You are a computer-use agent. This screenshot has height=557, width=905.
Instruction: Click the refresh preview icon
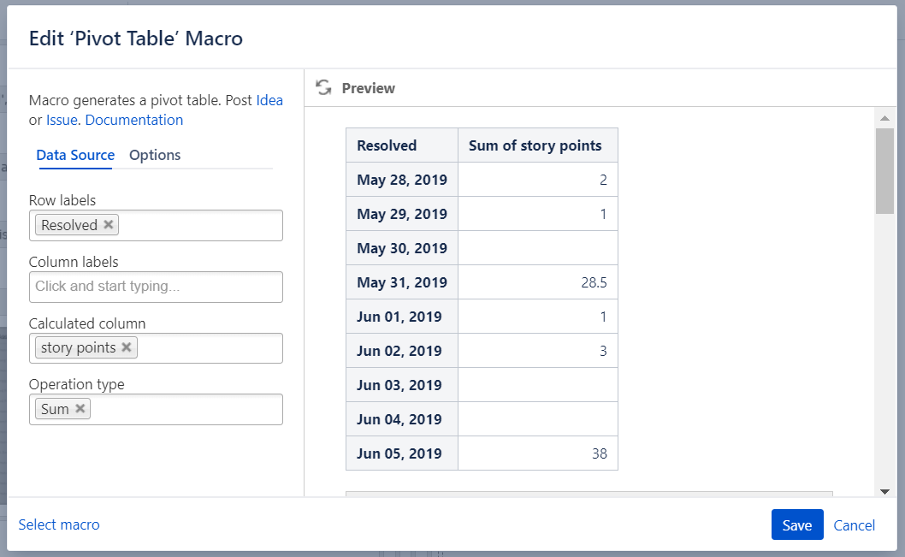323,87
